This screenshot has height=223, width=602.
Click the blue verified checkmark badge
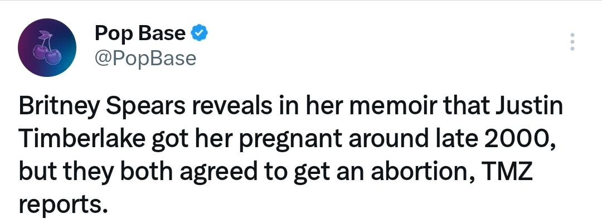point(199,33)
